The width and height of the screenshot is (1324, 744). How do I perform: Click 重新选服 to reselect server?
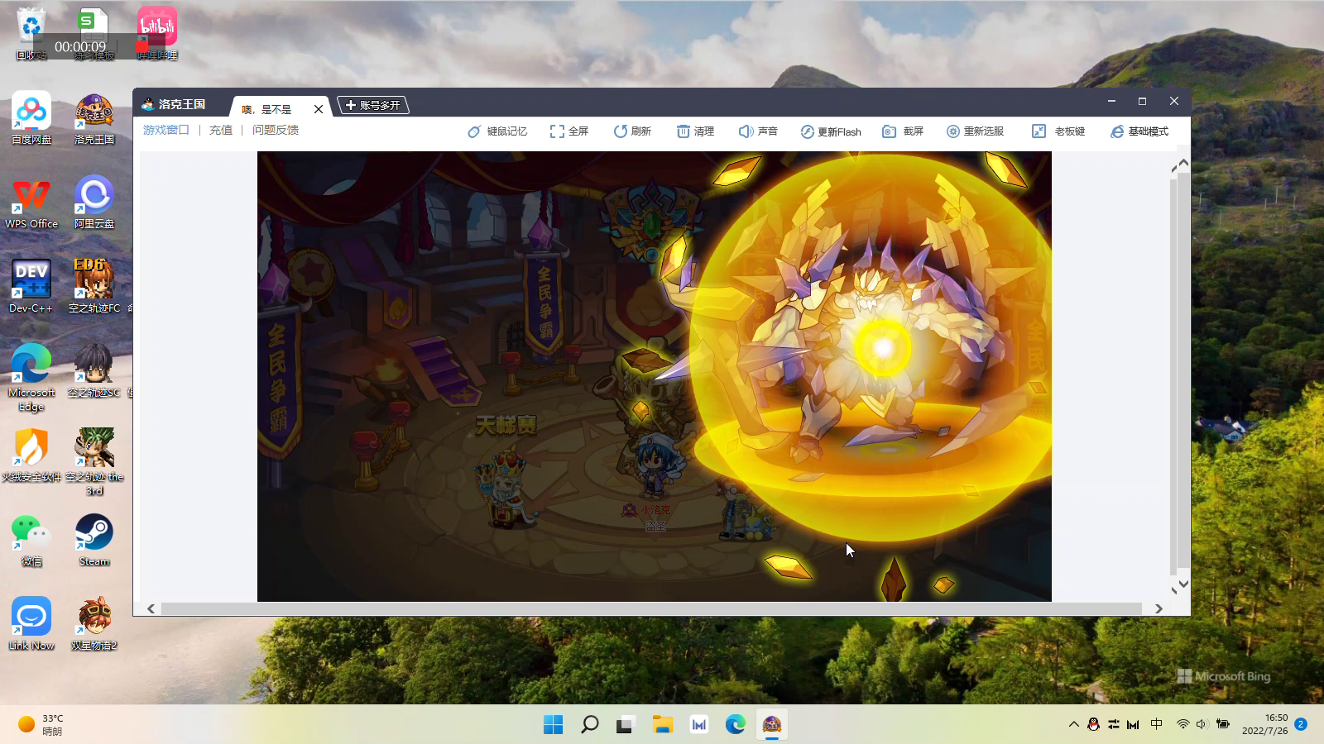tap(976, 131)
